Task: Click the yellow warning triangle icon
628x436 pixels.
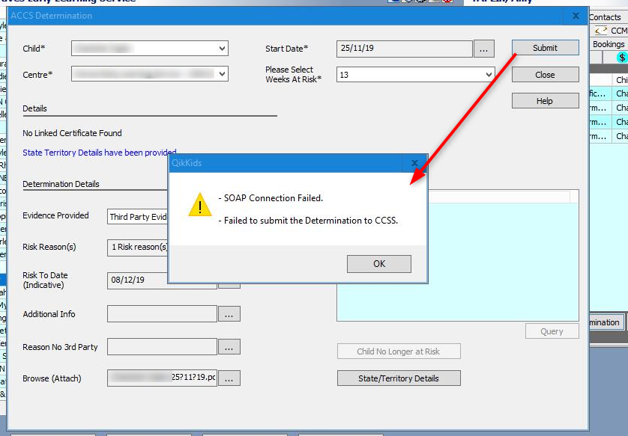Action: (x=199, y=205)
